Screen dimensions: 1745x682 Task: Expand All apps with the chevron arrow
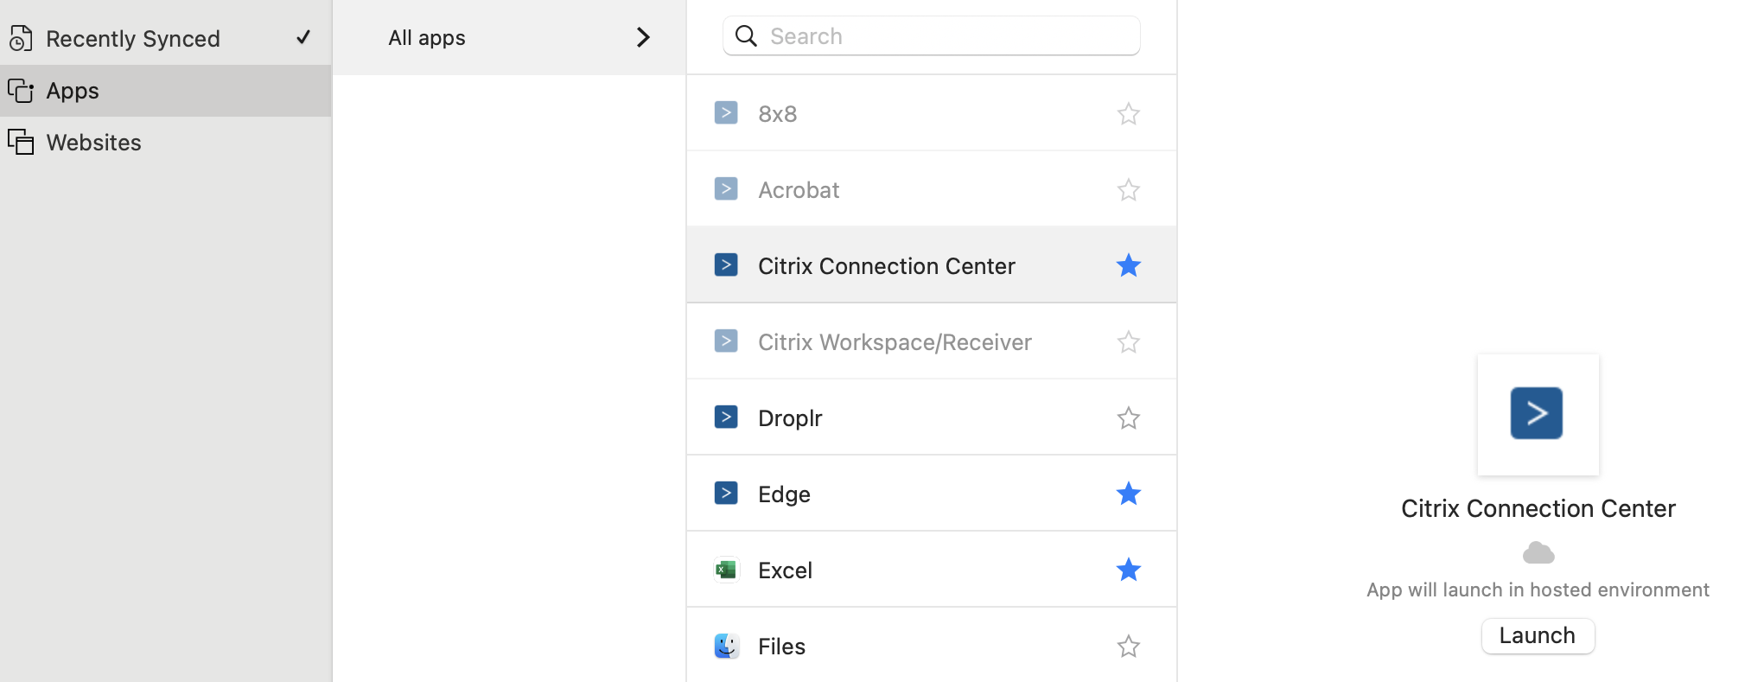[x=643, y=37]
